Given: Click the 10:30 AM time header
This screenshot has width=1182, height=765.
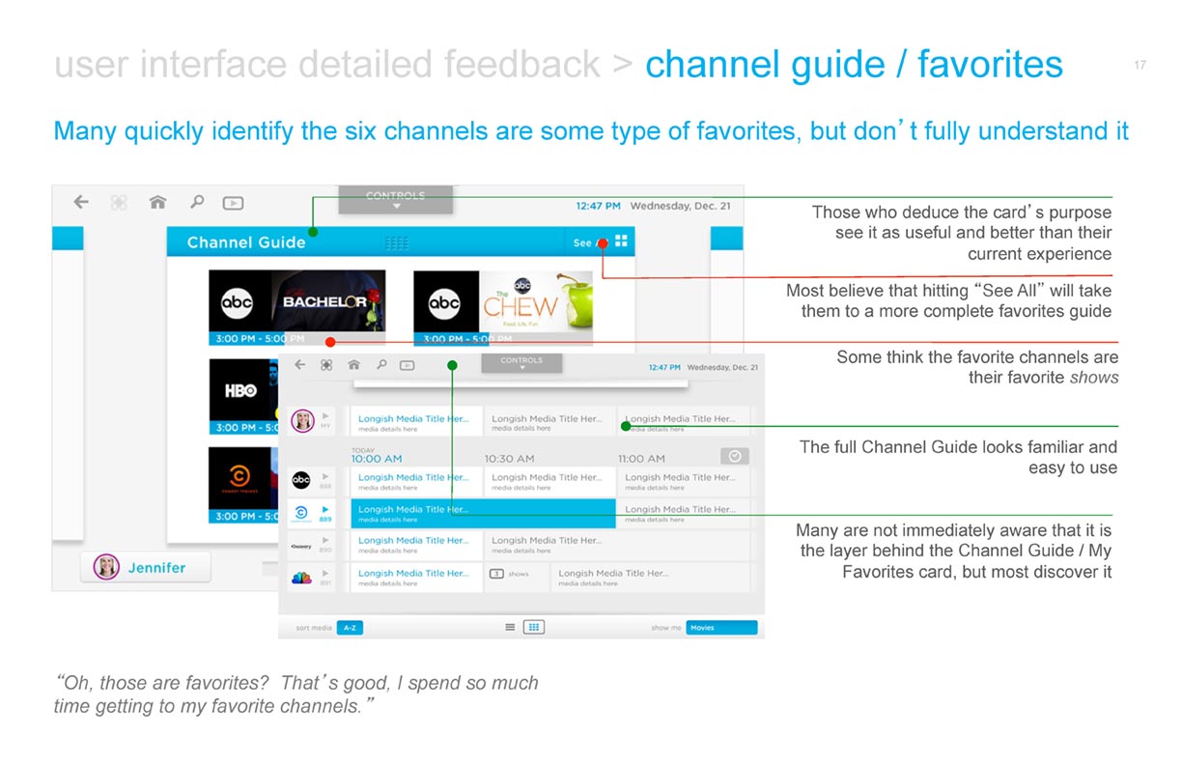Looking at the screenshot, I should click(509, 458).
